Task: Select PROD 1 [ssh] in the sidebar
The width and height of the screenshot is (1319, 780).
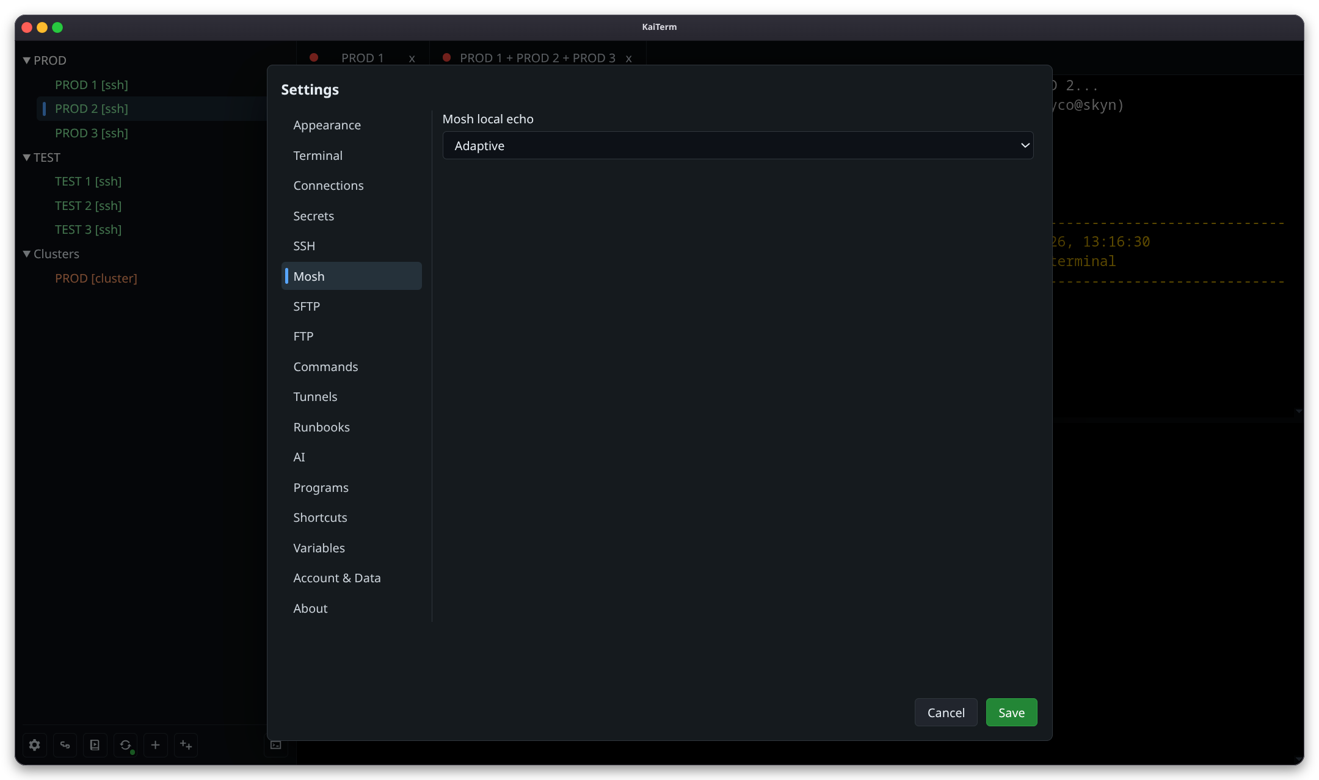Action: coord(92,85)
